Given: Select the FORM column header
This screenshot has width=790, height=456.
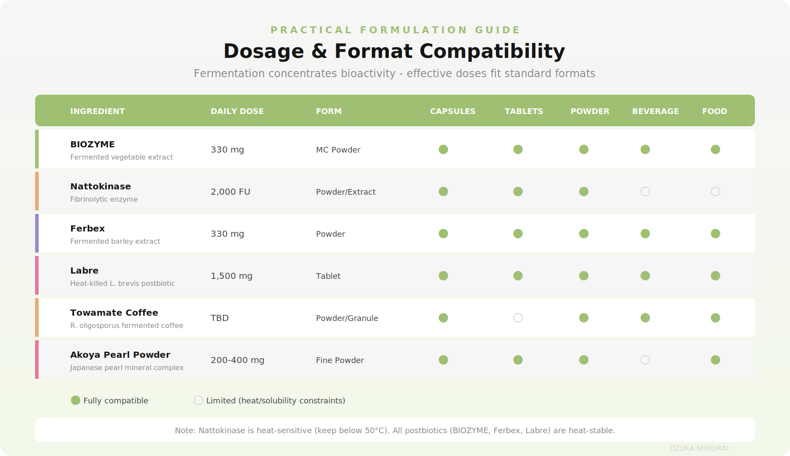Looking at the screenshot, I should [x=329, y=111].
